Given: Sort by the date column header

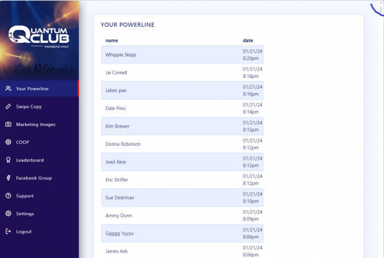Looking at the screenshot, I should click(x=248, y=41).
